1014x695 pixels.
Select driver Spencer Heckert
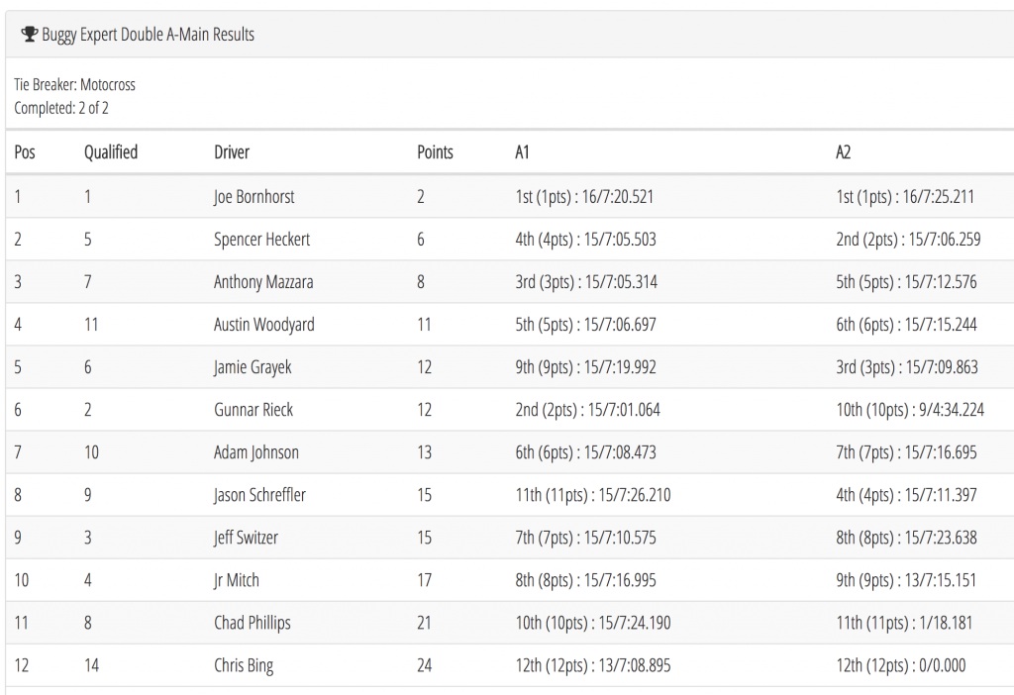pyautogui.click(x=261, y=240)
